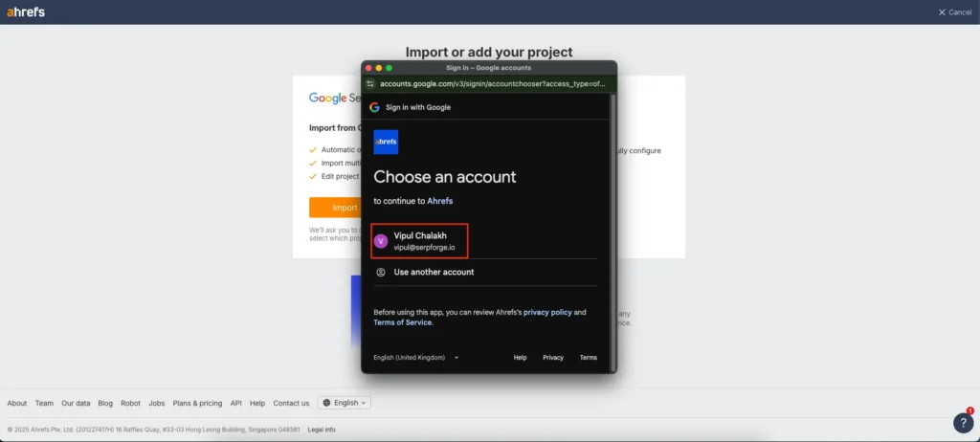The height and width of the screenshot is (442, 980).
Task: Click the 'Import or add your project' heading
Action: click(x=489, y=52)
